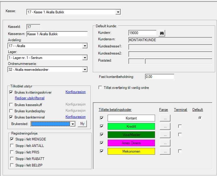Open the Ordrenummerserie dropdown
Screen dimensions: 217x176
[85, 70]
